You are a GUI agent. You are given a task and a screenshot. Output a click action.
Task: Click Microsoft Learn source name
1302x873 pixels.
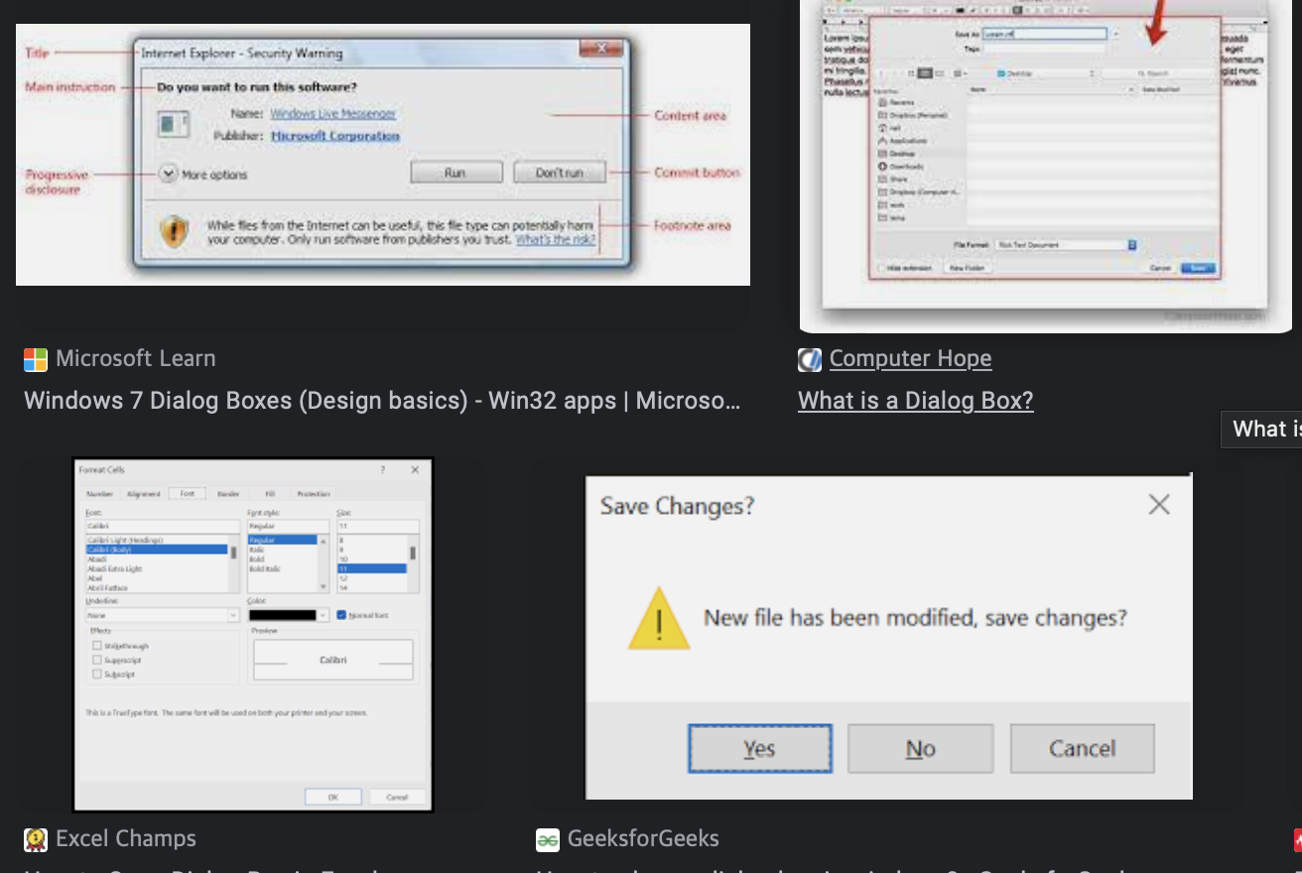coord(136,359)
